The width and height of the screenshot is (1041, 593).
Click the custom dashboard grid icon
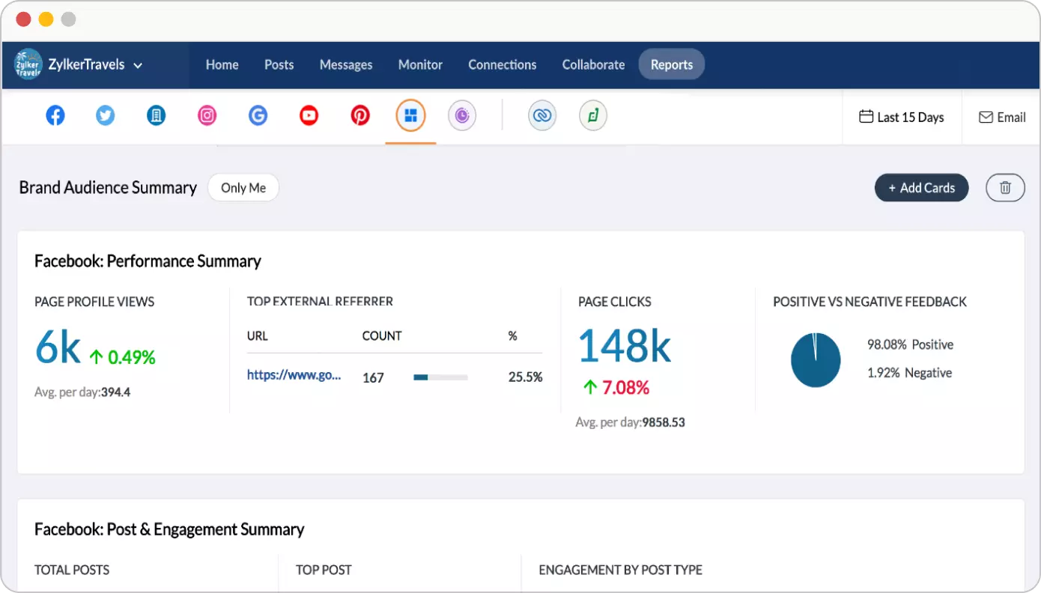click(x=410, y=116)
